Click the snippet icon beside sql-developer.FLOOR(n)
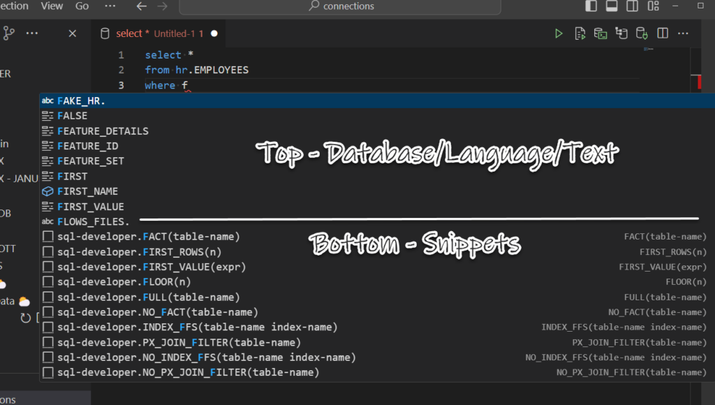Screen dimensions: 715x405 tap(48, 282)
